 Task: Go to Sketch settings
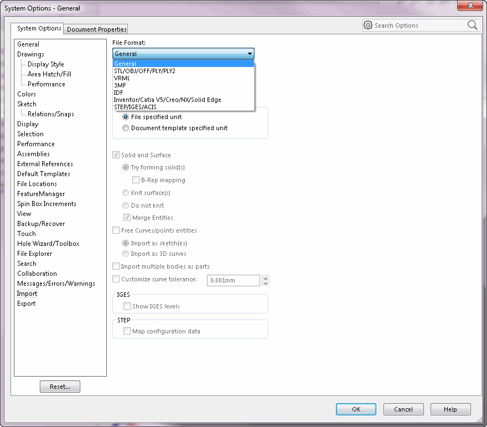click(x=27, y=104)
